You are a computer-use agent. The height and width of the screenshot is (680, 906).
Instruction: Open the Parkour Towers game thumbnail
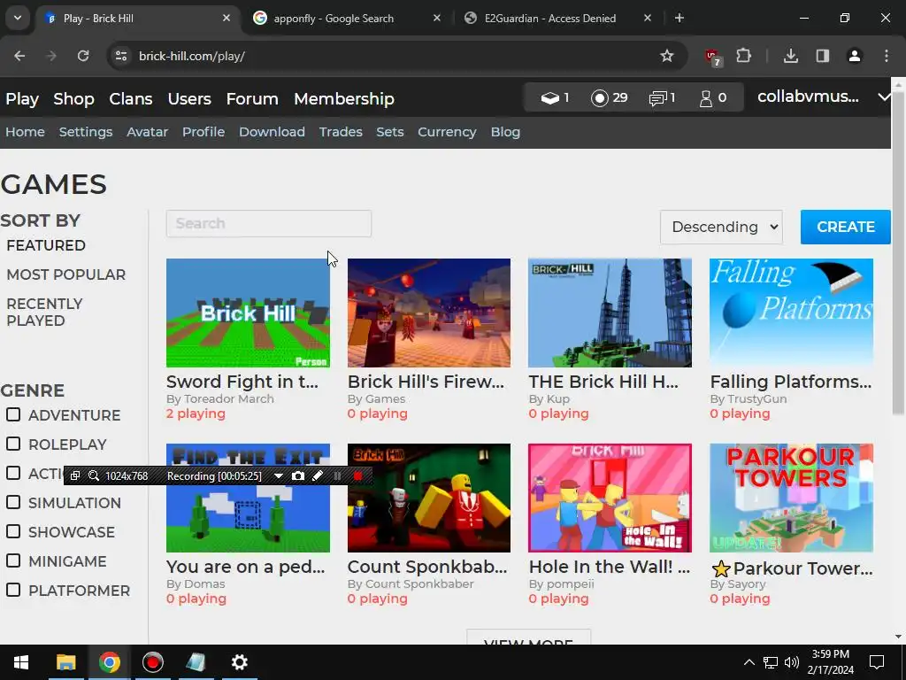tap(791, 498)
